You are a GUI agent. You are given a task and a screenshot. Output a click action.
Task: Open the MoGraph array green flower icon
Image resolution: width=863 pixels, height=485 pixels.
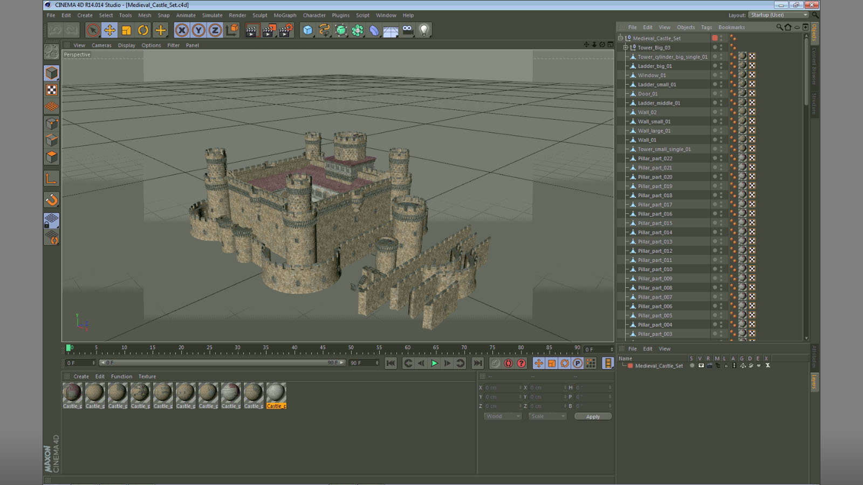(x=358, y=30)
